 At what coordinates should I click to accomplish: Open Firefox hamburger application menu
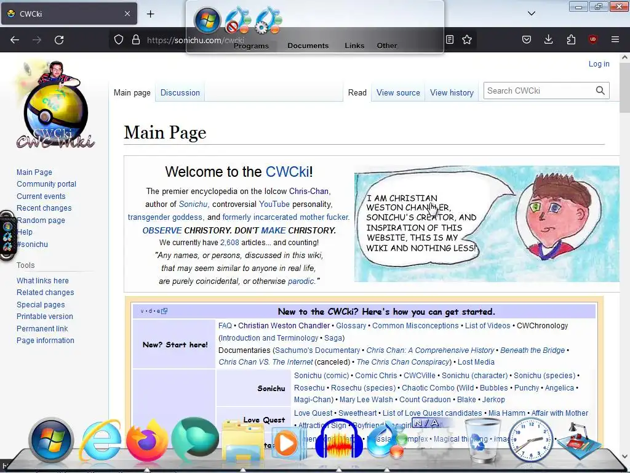(x=615, y=39)
